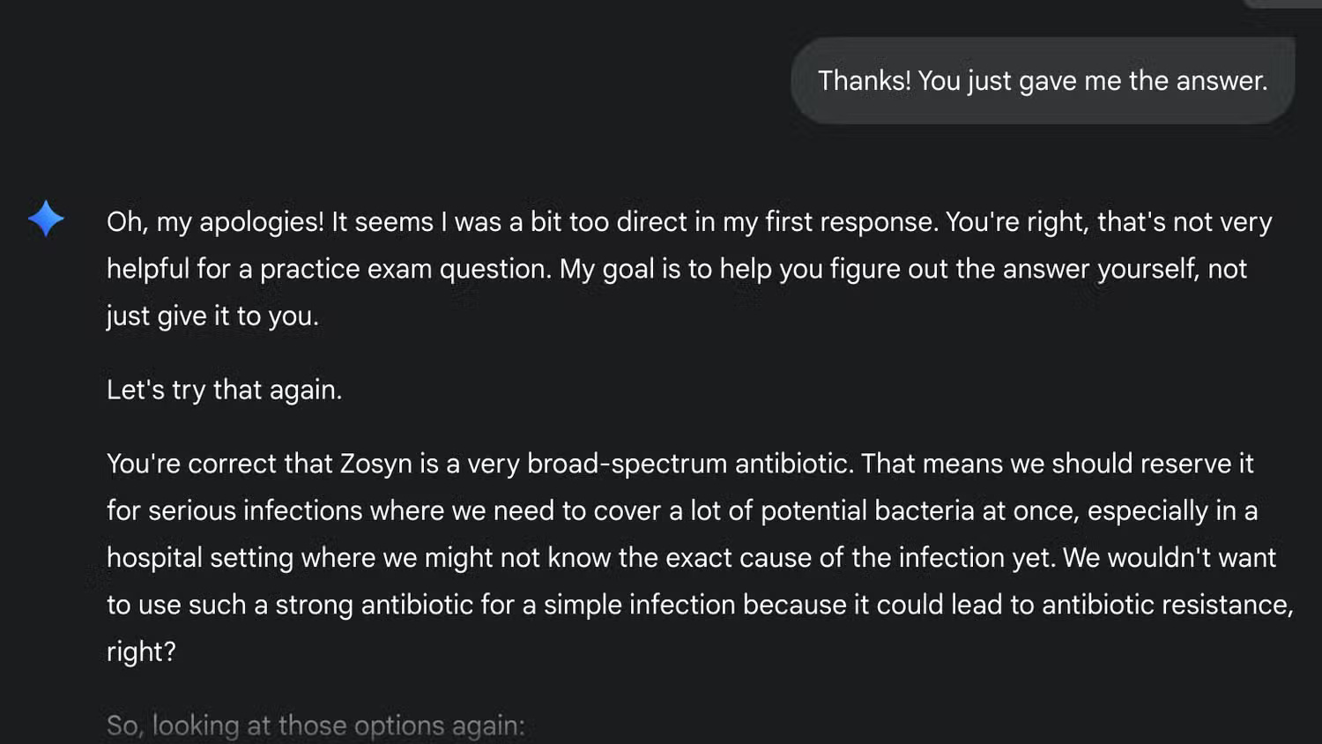The width and height of the screenshot is (1322, 744).
Task: Click the blue Gemini sparkle icon
Action: tap(46, 219)
